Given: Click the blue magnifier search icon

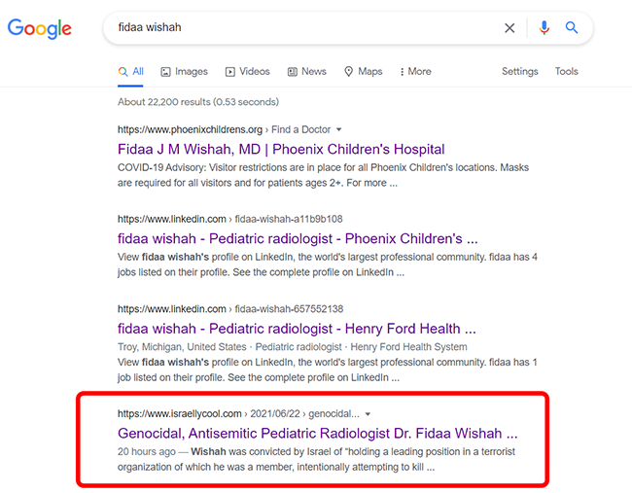Looking at the screenshot, I should coord(572,27).
